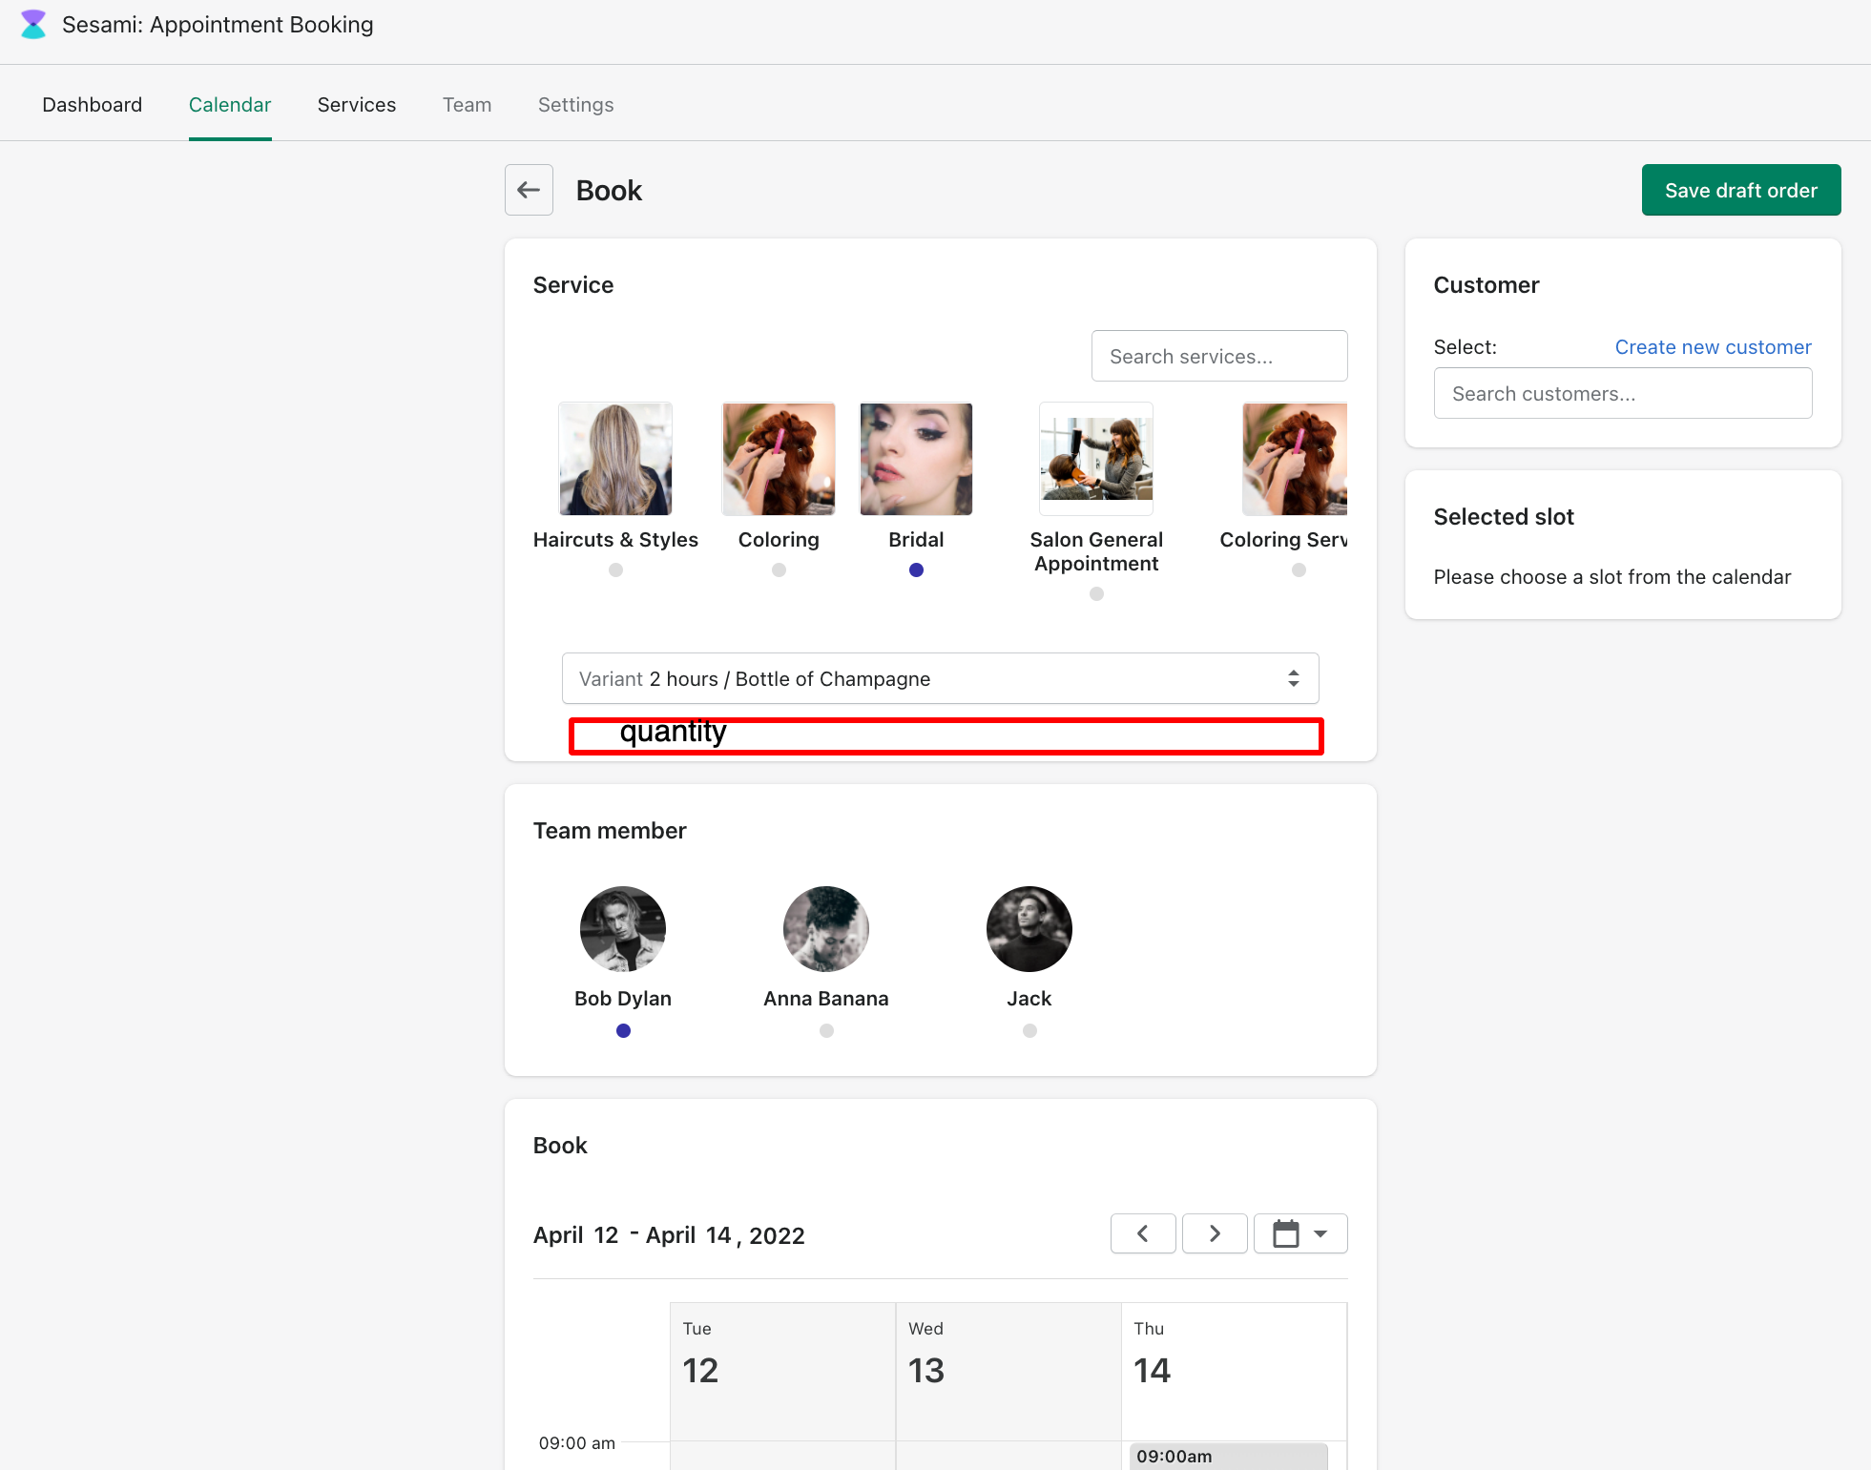
Task: Click Save draft order button
Action: [x=1741, y=190]
